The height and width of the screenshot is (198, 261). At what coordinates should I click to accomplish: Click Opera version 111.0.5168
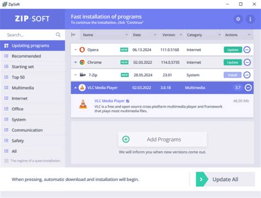coord(170,50)
